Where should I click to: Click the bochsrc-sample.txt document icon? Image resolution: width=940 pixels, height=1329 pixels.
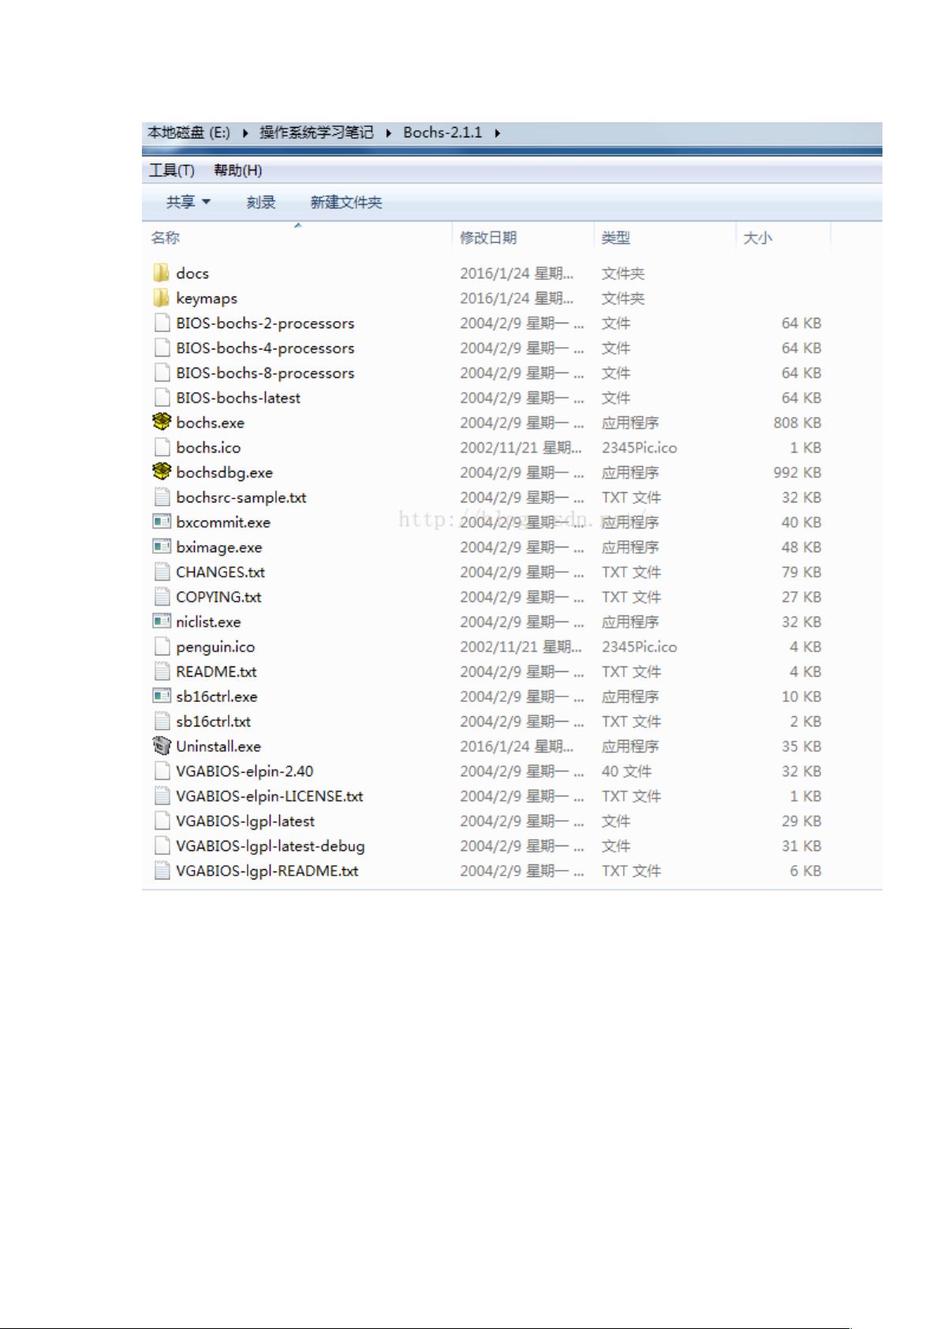(x=162, y=497)
